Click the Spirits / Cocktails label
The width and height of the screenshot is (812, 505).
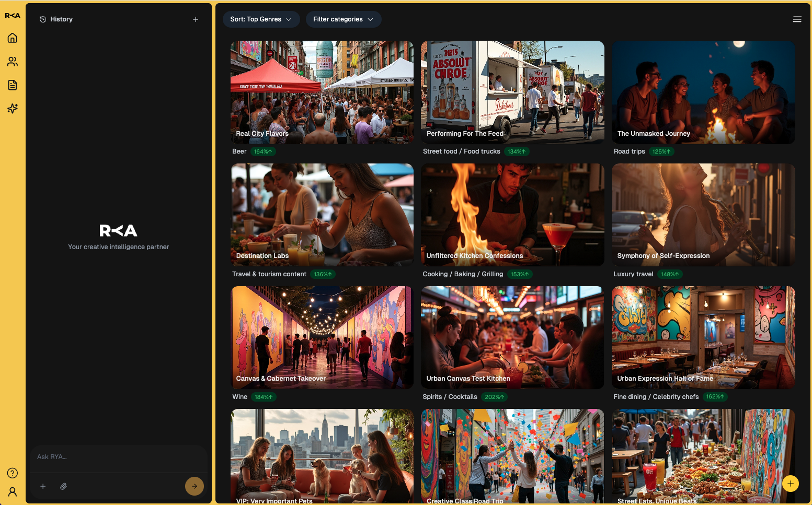point(450,397)
